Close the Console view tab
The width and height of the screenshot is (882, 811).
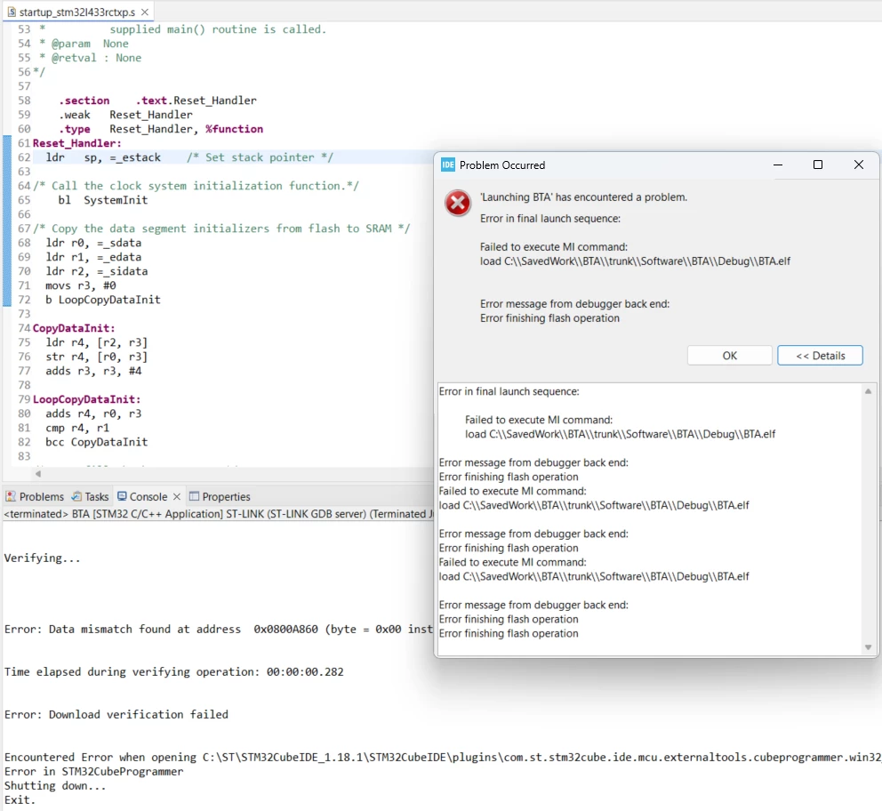177,496
